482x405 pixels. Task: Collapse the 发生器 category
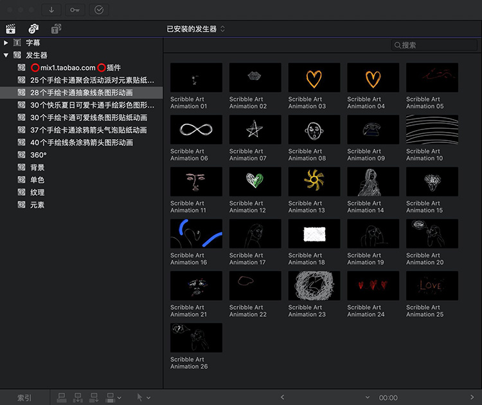click(6, 55)
